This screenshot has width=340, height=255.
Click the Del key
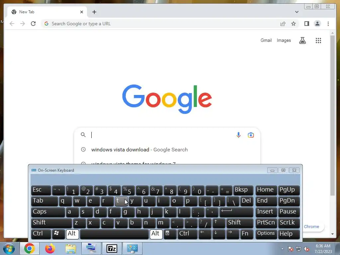pyautogui.click(x=247, y=201)
